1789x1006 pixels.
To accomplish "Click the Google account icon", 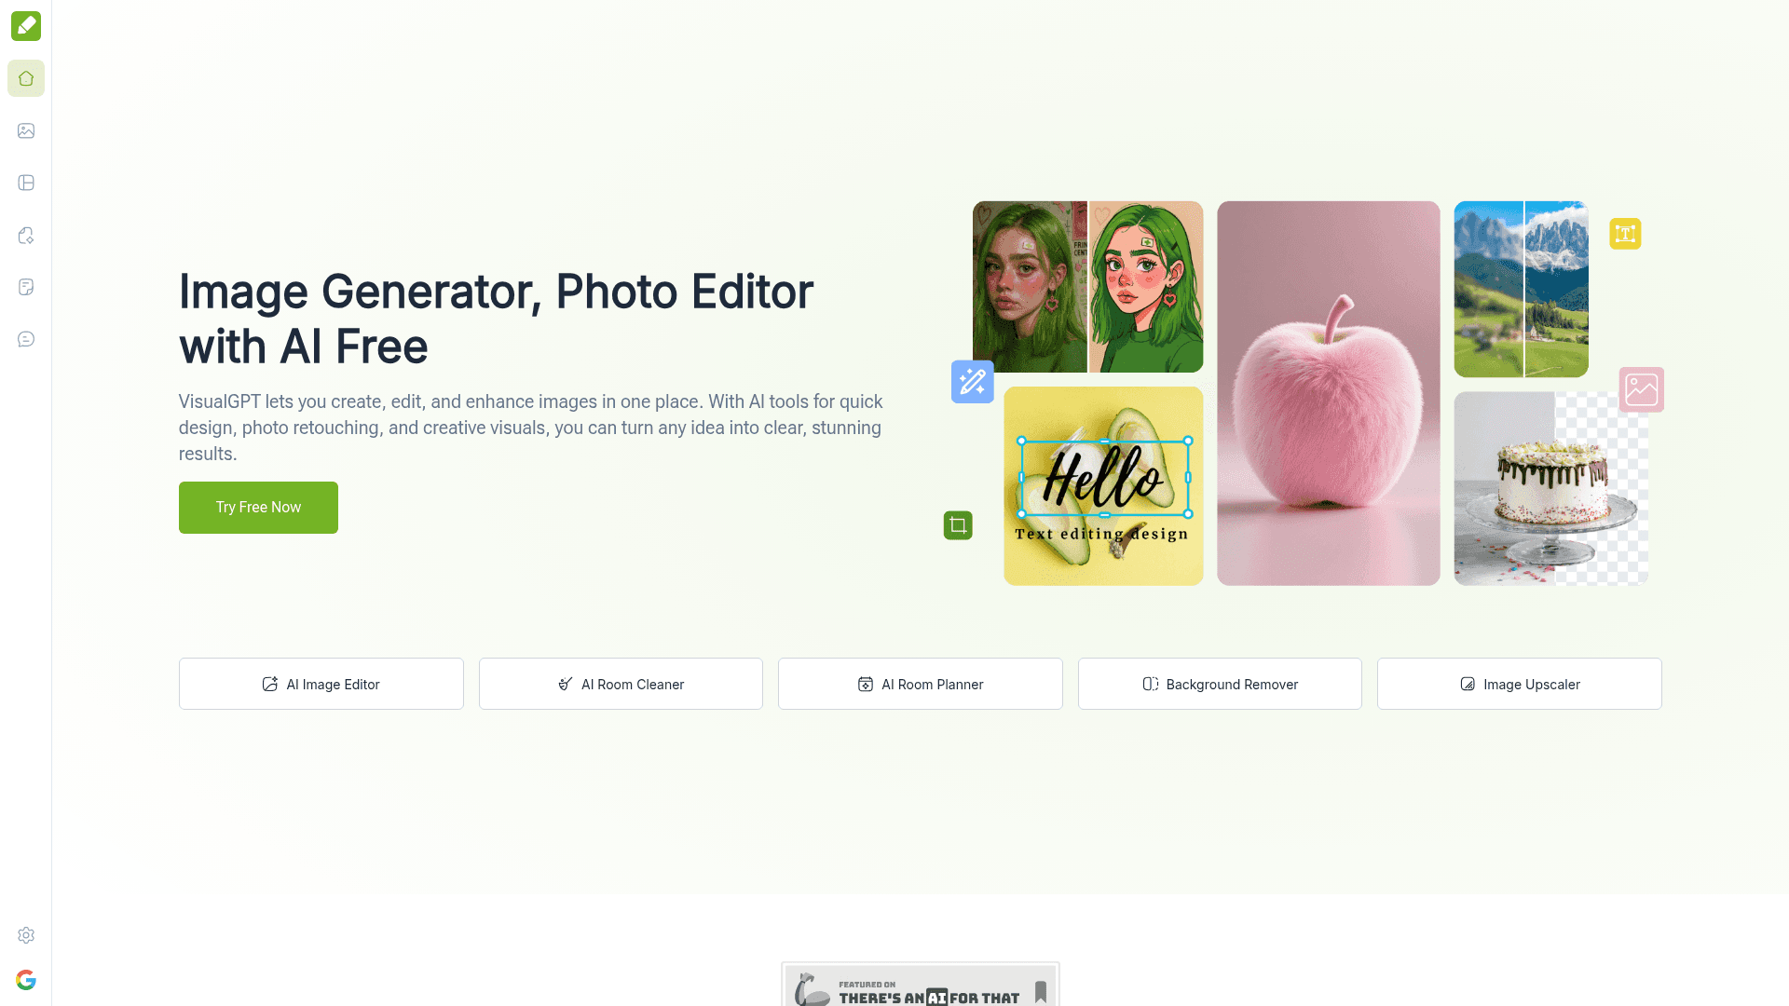I will 26,980.
